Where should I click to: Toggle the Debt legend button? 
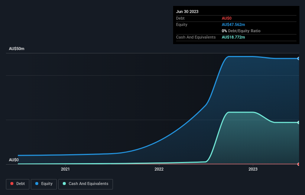18,184
